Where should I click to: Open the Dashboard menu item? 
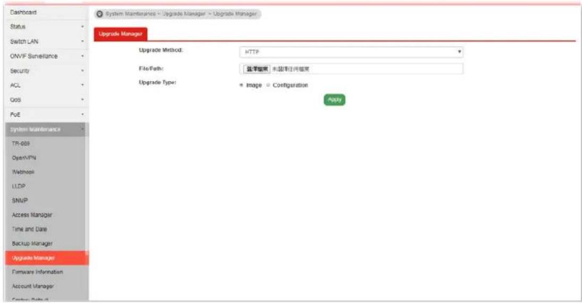[x=46, y=12]
